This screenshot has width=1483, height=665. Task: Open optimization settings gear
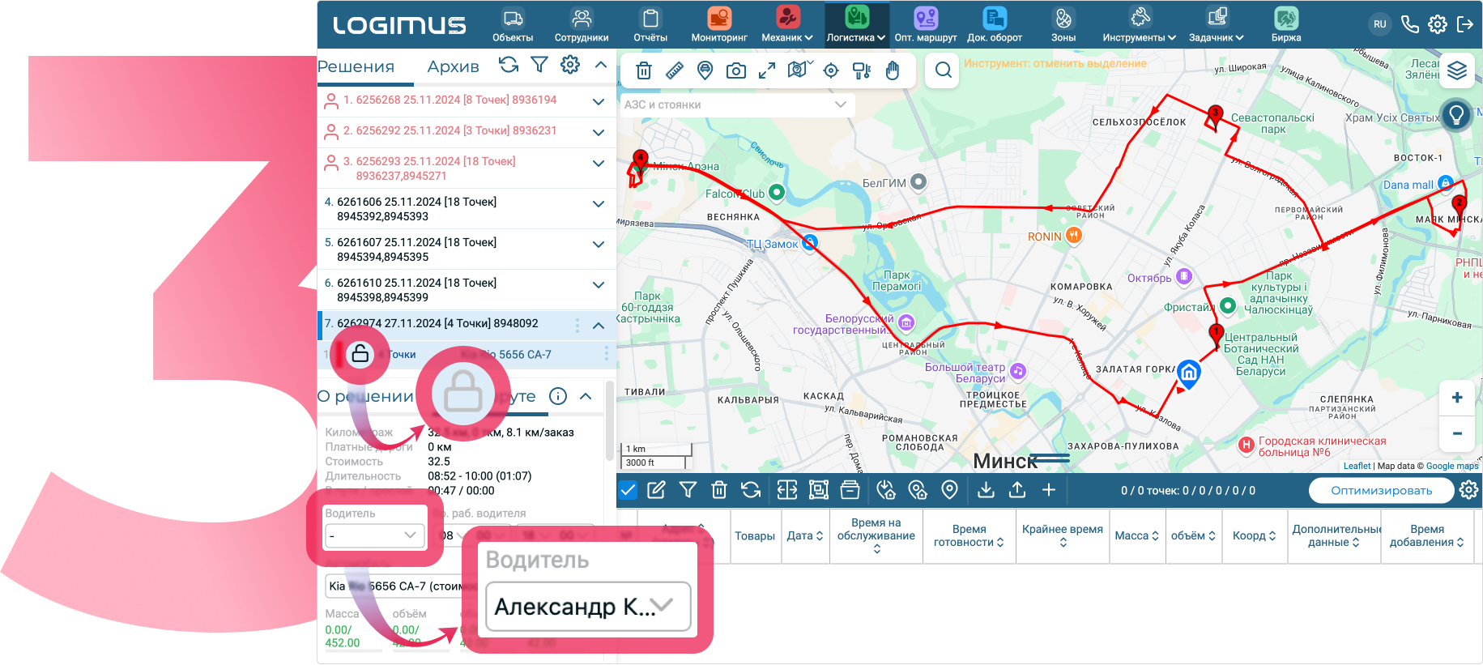(x=1469, y=490)
